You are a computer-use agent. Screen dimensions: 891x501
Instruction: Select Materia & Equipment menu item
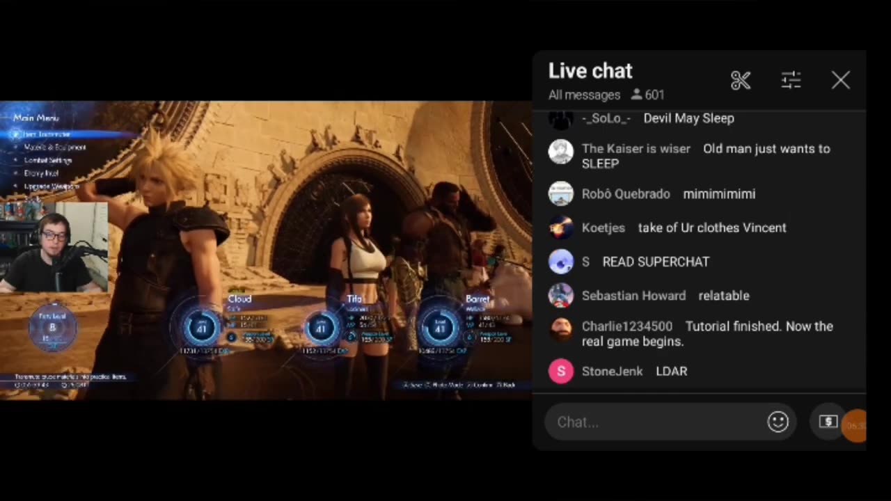[x=55, y=148]
